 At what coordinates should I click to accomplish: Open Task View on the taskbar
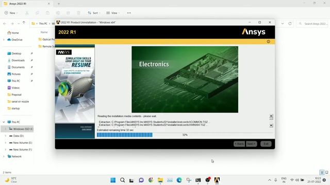(131, 180)
